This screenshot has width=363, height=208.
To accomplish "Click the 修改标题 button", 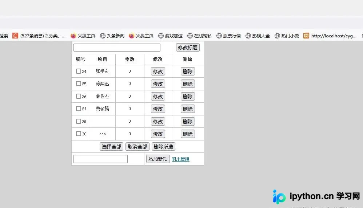I will (x=188, y=48).
